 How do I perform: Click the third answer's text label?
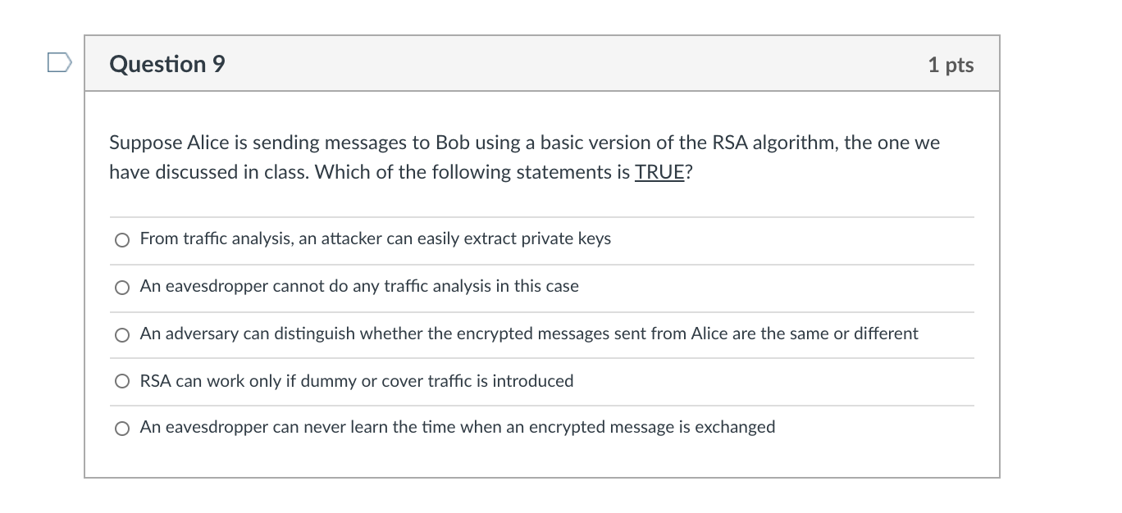(x=528, y=334)
